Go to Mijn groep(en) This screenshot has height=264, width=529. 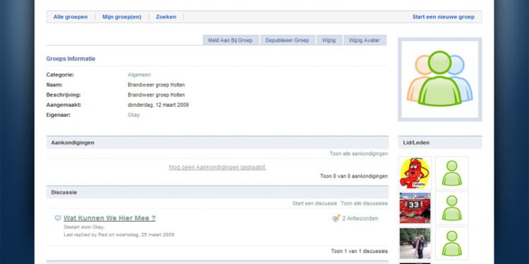coord(122,17)
